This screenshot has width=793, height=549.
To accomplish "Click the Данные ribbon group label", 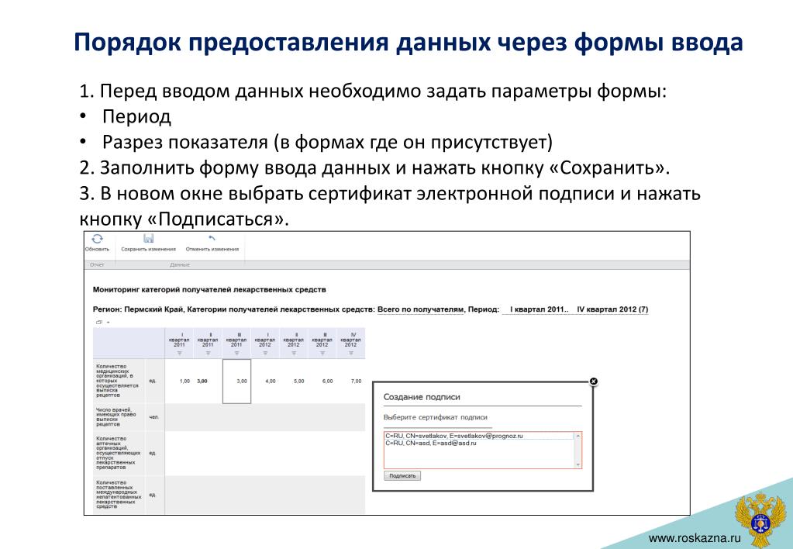I will tap(180, 264).
